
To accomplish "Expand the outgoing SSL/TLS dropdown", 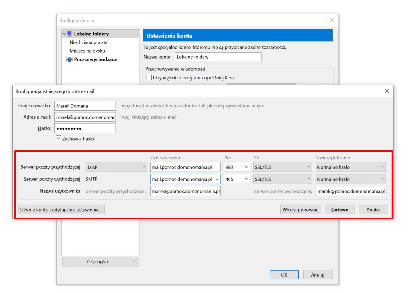I will (282, 179).
